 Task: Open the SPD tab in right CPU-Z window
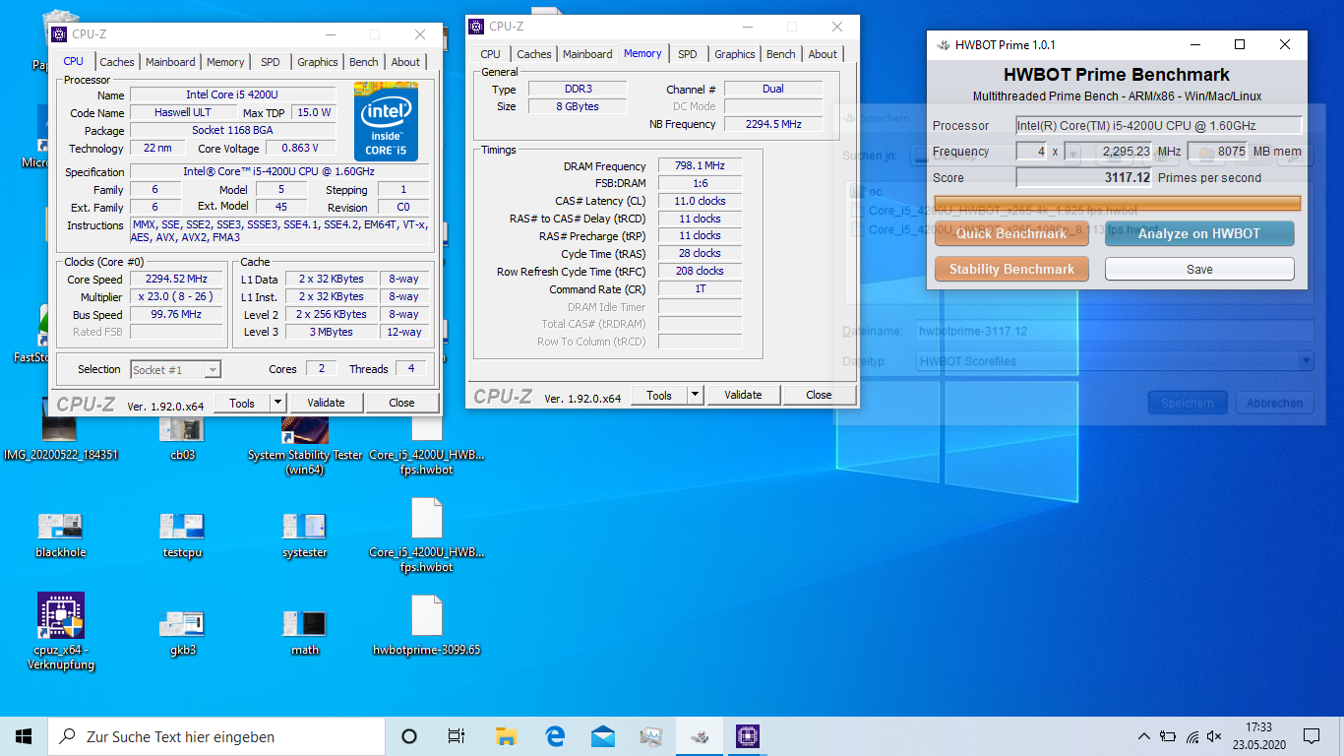(x=688, y=54)
